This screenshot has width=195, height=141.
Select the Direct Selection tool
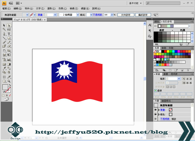pyautogui.click(x=9, y=25)
